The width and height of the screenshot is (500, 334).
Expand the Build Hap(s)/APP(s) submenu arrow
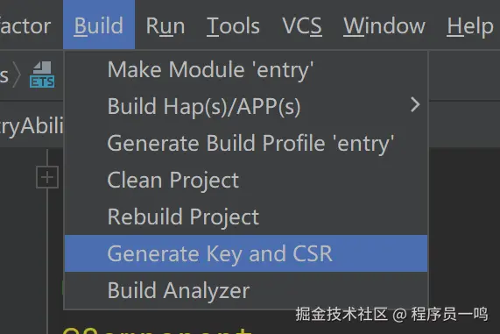click(415, 104)
